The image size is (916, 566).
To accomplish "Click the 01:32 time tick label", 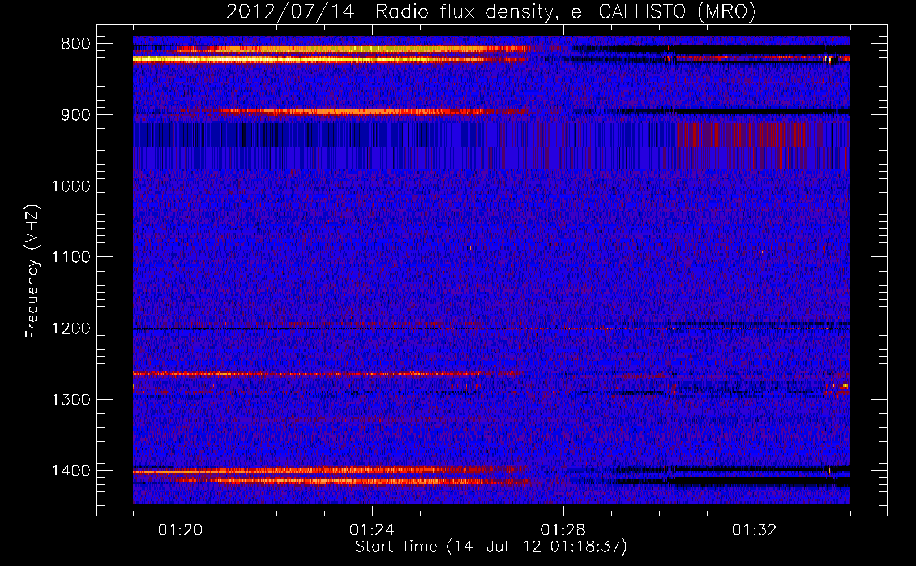I will click(x=755, y=530).
